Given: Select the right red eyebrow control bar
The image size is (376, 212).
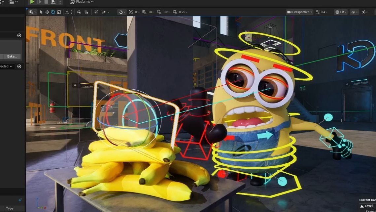Looking at the screenshot, I should pos(283,67).
